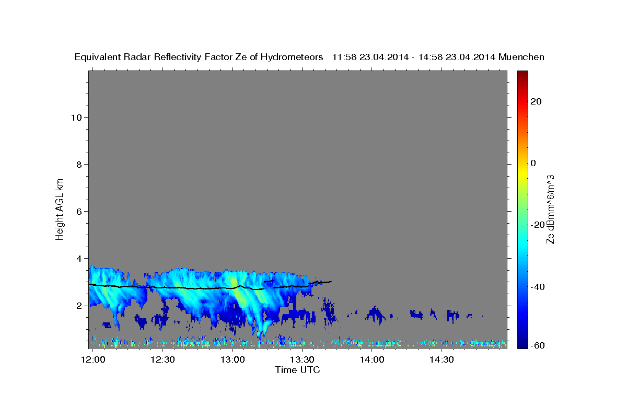Click the 13:30 time tick label

coord(302,359)
